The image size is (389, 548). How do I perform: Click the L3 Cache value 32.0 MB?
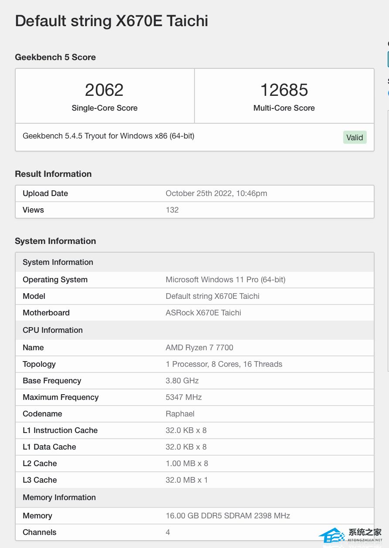[x=187, y=480]
